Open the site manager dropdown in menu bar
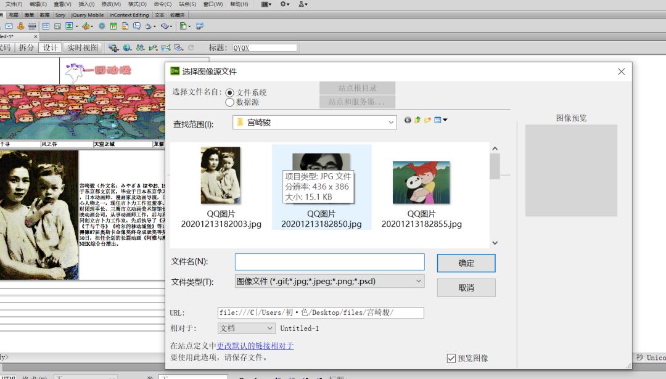666x379 pixels. click(x=303, y=4)
